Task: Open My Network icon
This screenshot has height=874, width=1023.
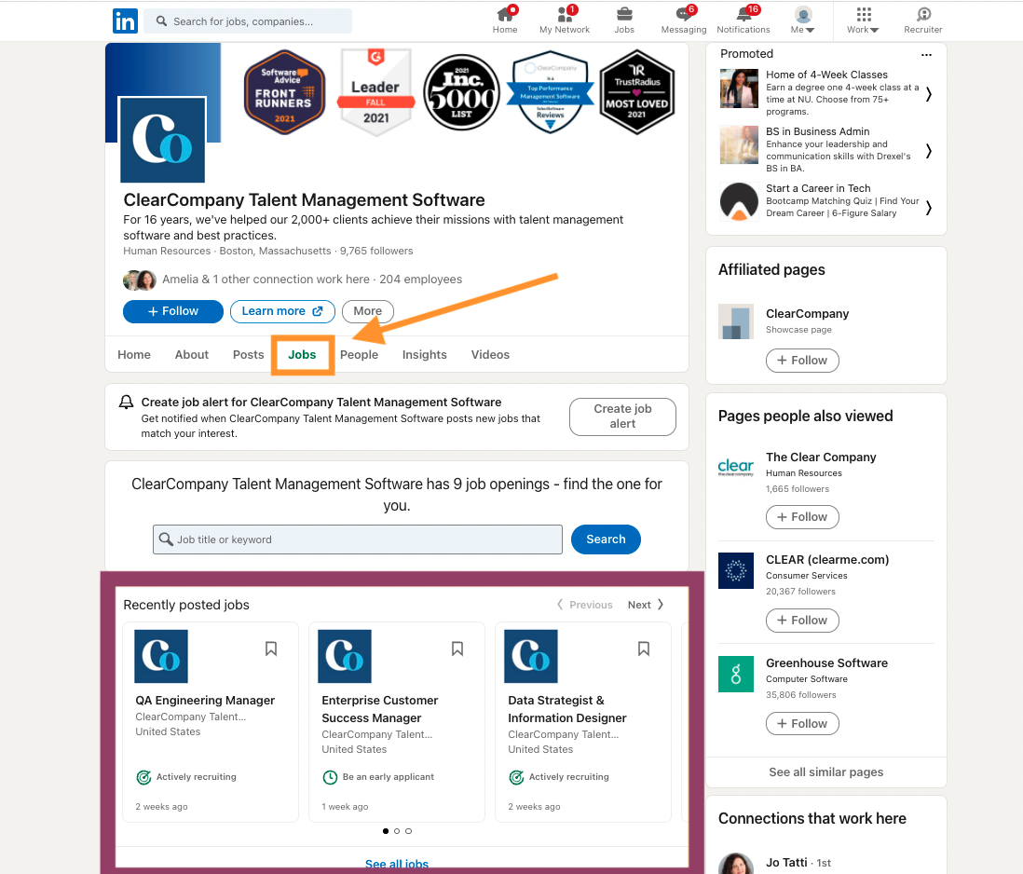Action: click(565, 20)
